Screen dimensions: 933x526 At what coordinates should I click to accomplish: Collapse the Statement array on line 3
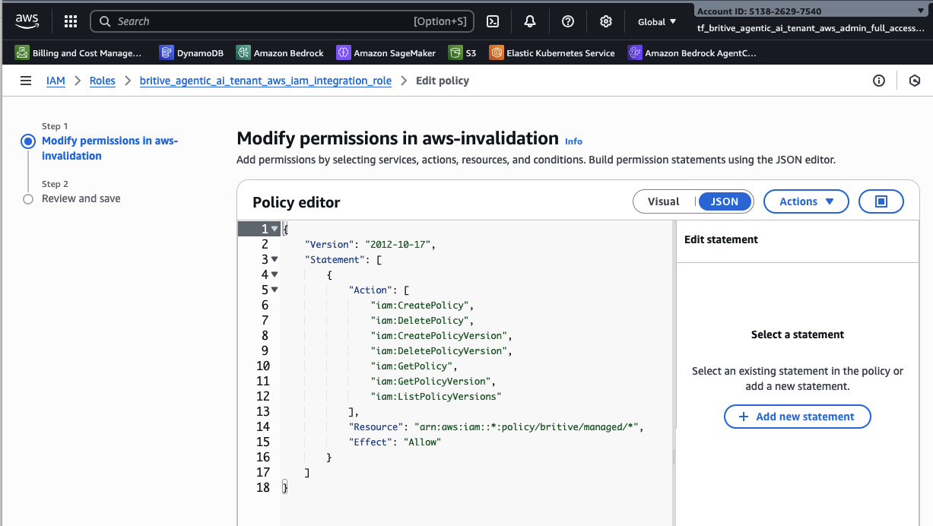tap(275, 259)
